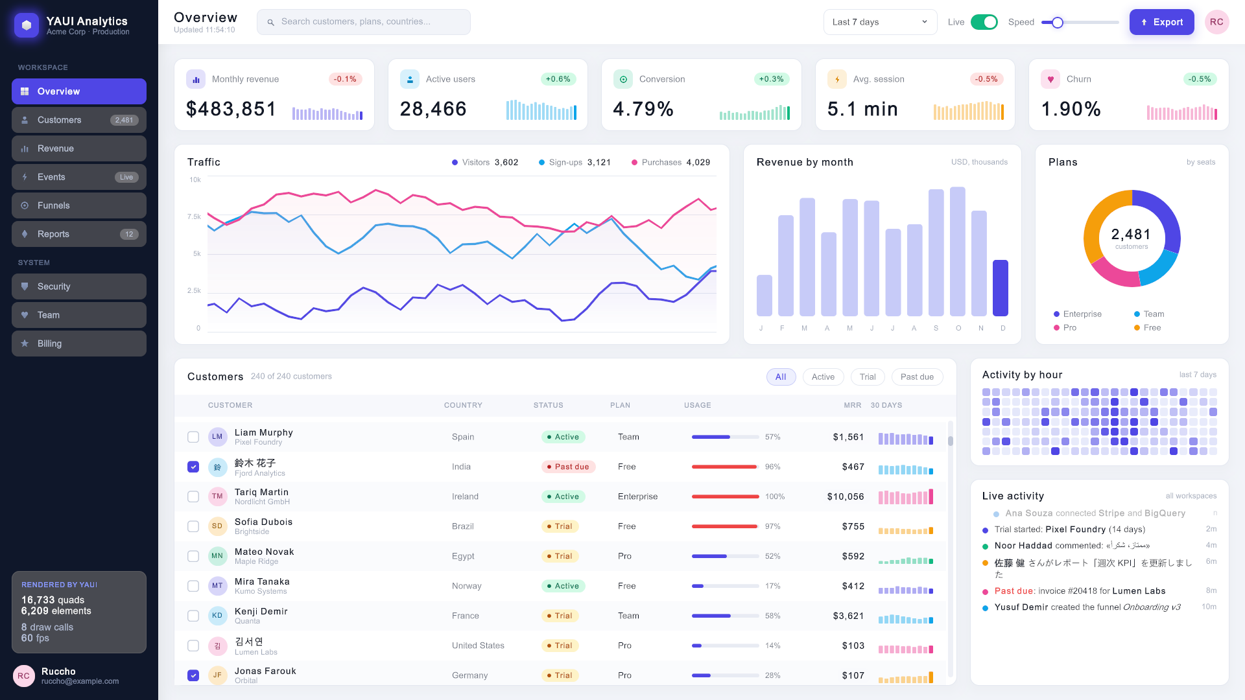Click the Avg. session lightning icon
1245x700 pixels.
pyautogui.click(x=837, y=79)
